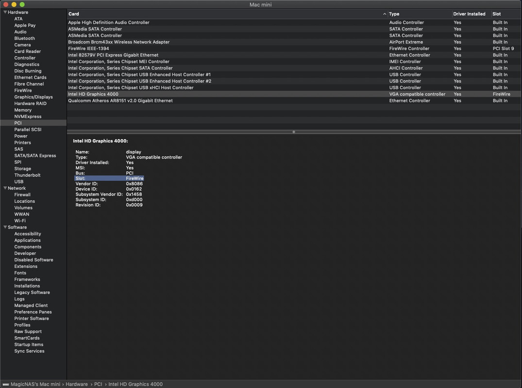Click the Card column sort arrow
Screen dimensions: 522x388
[x=385, y=14]
